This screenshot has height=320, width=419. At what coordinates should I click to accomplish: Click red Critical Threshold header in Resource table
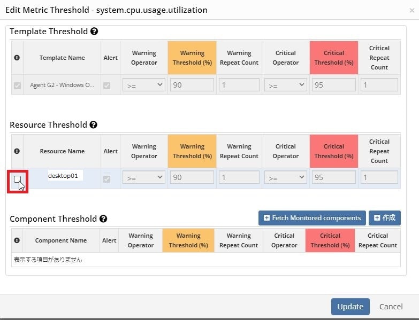[334, 151]
